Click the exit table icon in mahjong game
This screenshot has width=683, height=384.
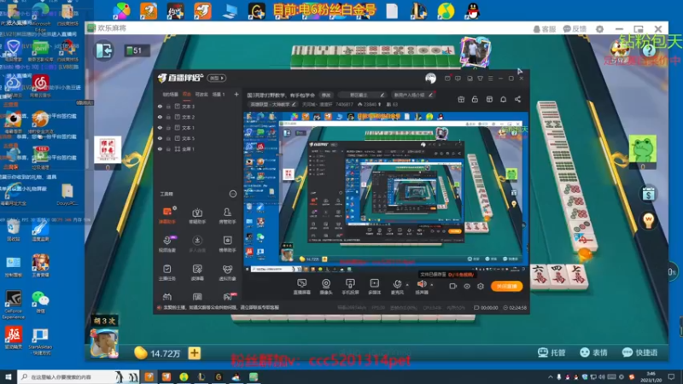[x=104, y=50]
